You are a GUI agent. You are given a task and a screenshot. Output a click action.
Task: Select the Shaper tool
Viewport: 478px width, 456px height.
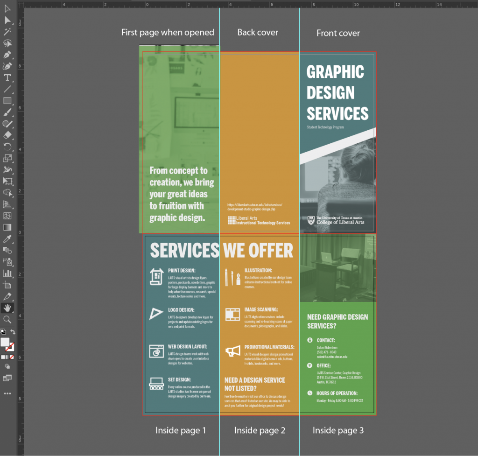(x=7, y=124)
